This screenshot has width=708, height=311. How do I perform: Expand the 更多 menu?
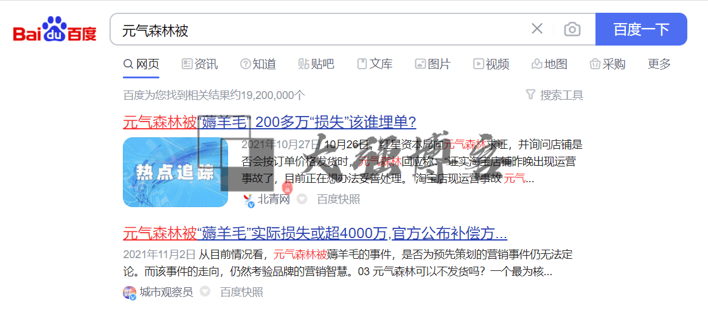click(x=659, y=64)
